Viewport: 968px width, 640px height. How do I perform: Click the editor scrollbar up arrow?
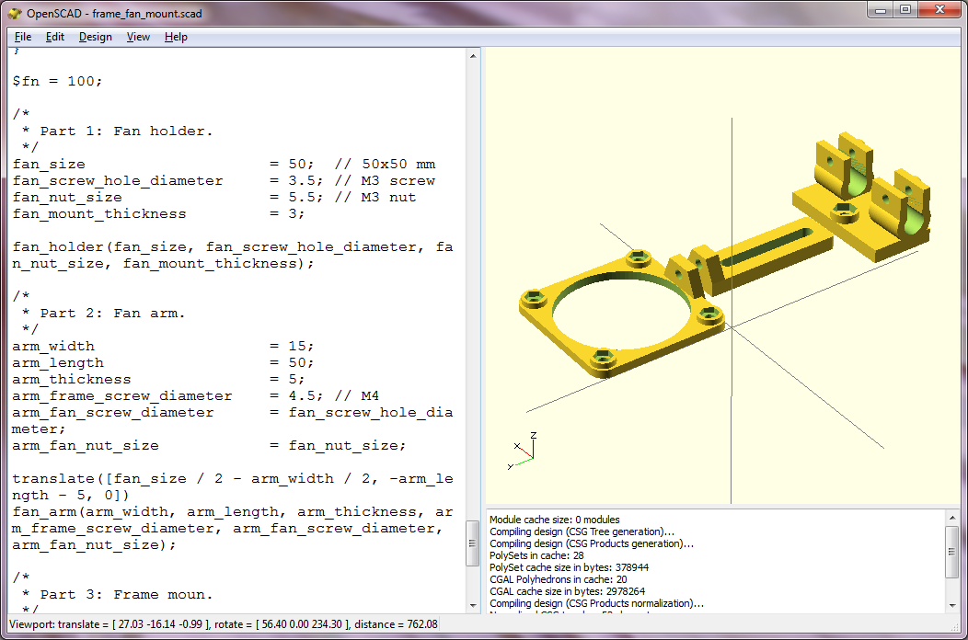point(473,56)
